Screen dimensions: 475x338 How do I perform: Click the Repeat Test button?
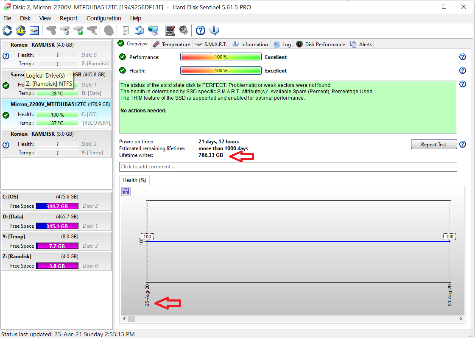tap(433, 145)
